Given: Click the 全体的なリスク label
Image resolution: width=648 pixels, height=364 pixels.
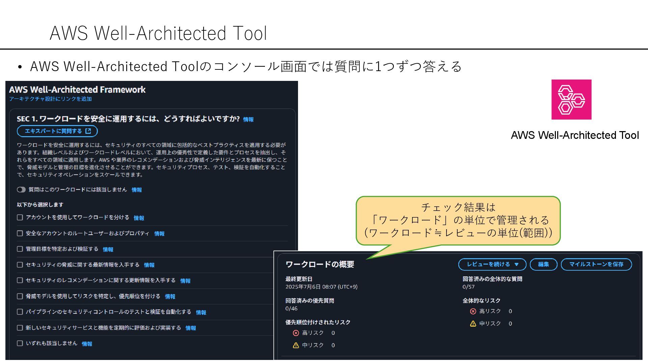Looking at the screenshot, I should pos(481,301).
